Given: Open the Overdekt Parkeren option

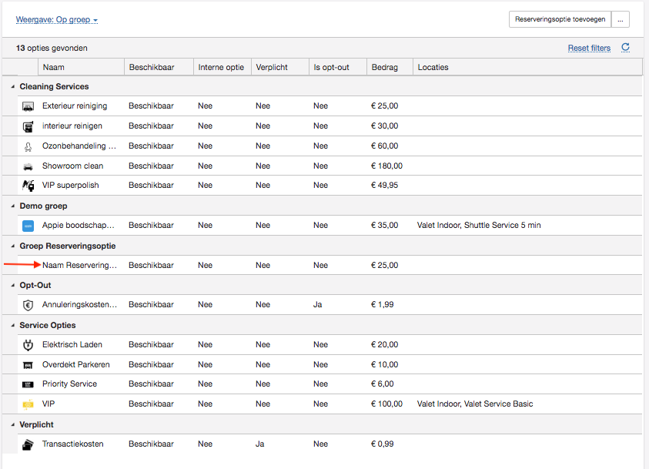Looking at the screenshot, I should [x=75, y=365].
